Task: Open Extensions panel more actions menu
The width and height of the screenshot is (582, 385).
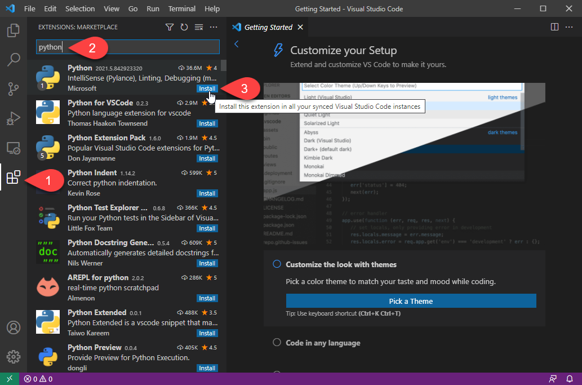Action: (x=214, y=27)
